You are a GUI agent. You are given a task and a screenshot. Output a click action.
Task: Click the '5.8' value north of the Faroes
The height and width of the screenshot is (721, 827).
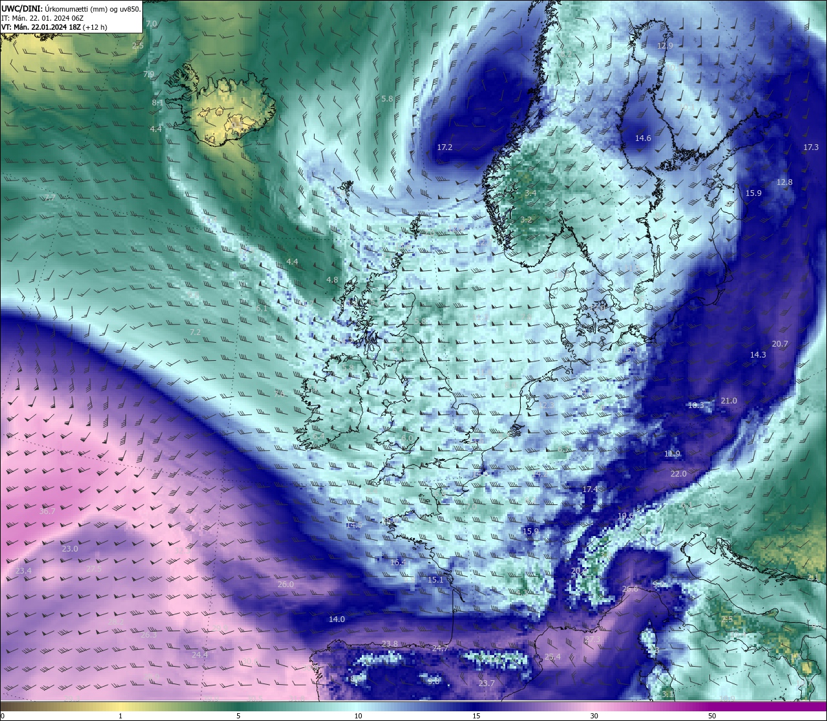click(x=387, y=99)
